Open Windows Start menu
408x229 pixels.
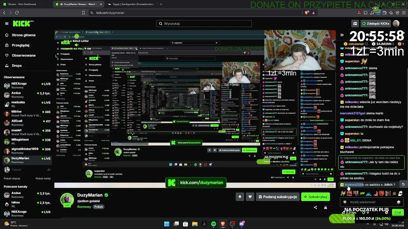coord(167,224)
